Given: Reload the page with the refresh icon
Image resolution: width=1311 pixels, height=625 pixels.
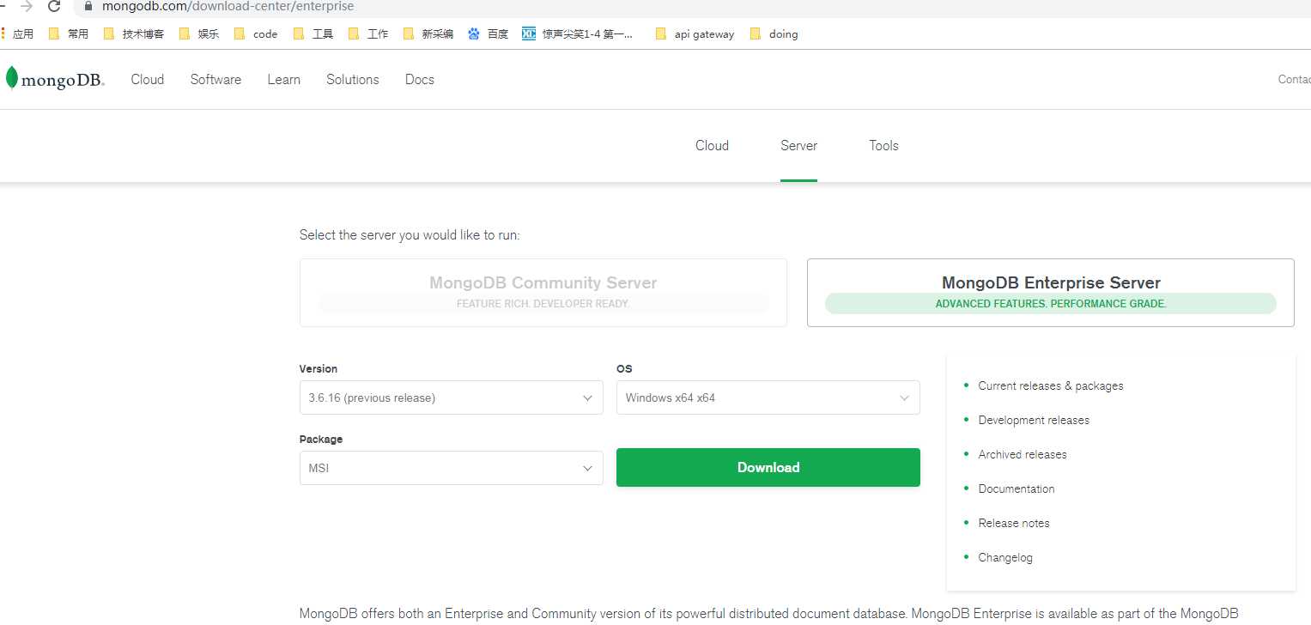Looking at the screenshot, I should click(54, 7).
